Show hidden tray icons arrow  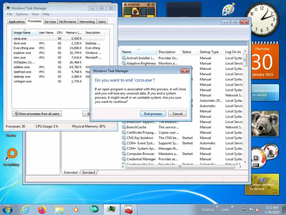[238, 210]
